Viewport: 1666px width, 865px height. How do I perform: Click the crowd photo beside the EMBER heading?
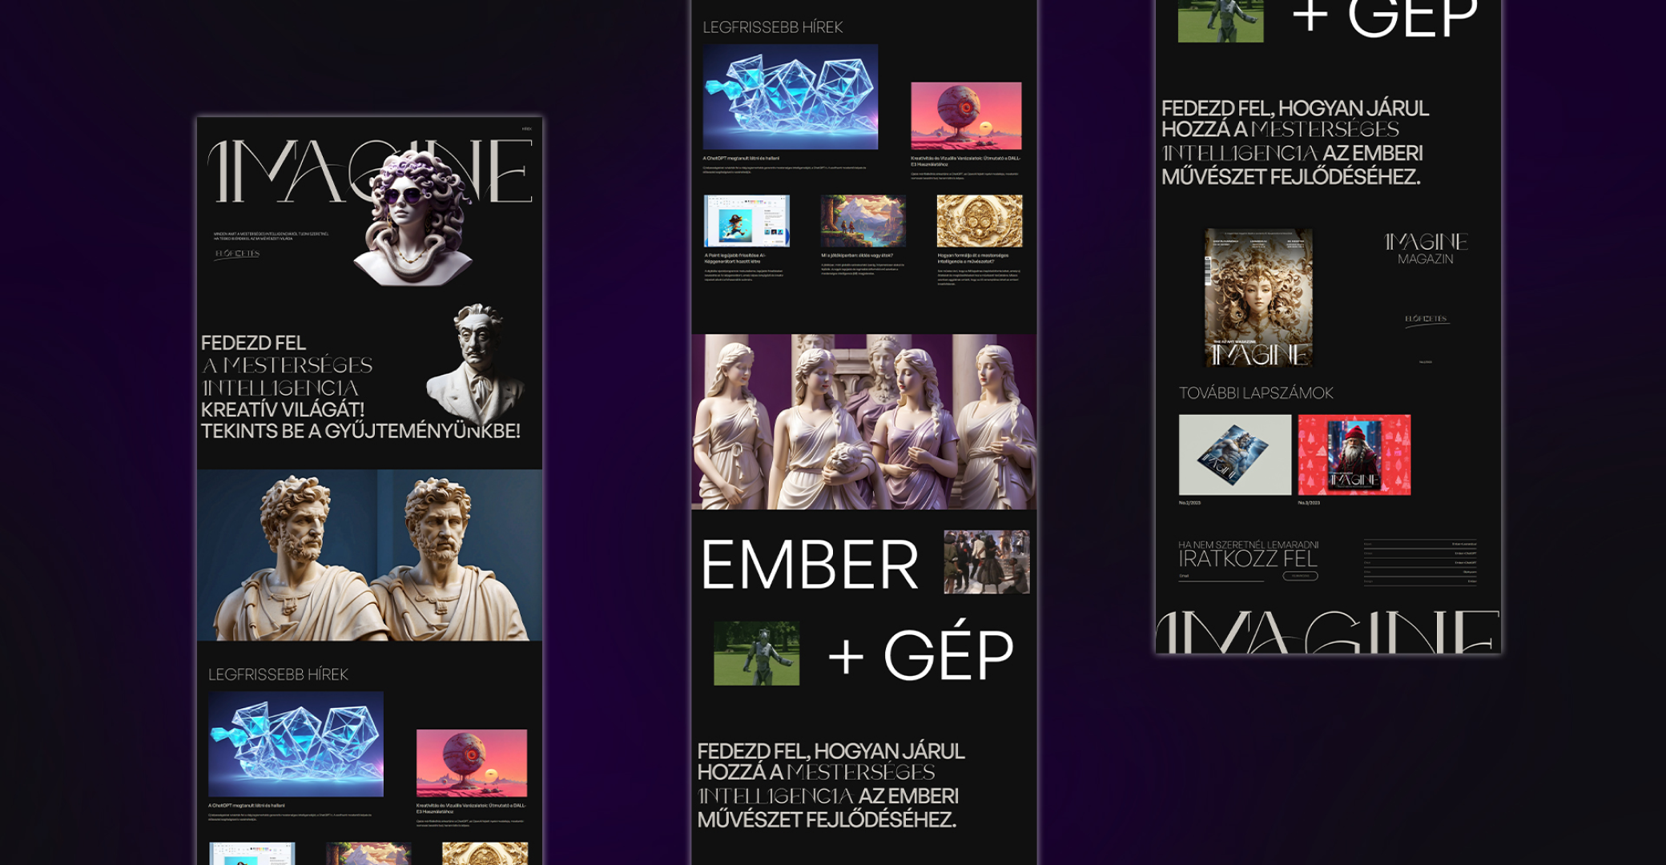(x=987, y=562)
